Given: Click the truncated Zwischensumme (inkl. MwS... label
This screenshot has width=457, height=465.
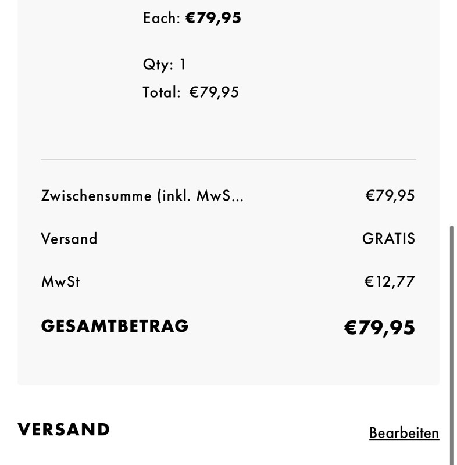Looking at the screenshot, I should coord(142,196).
